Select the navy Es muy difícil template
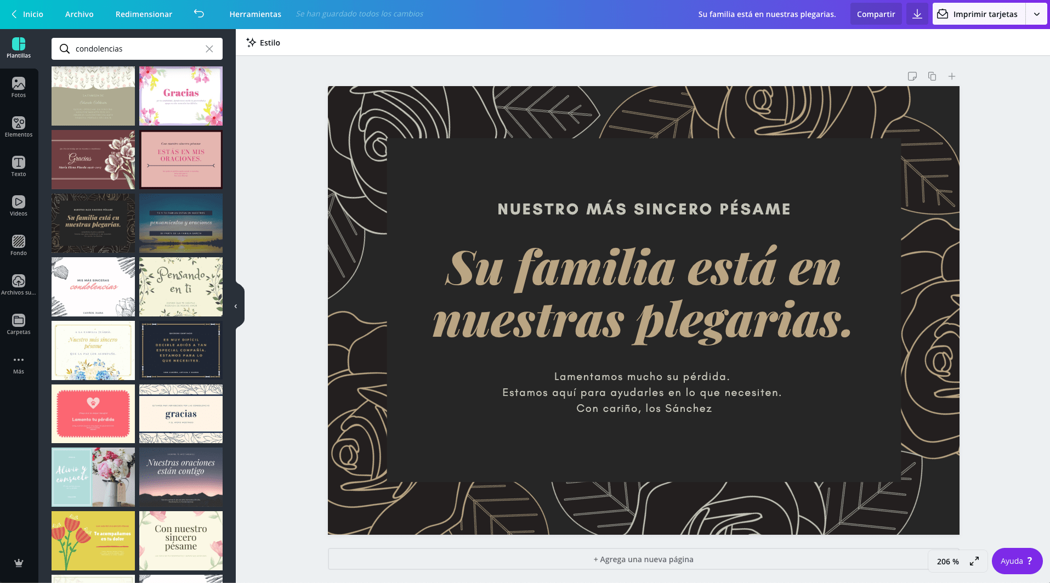The image size is (1050, 583). pos(181,350)
